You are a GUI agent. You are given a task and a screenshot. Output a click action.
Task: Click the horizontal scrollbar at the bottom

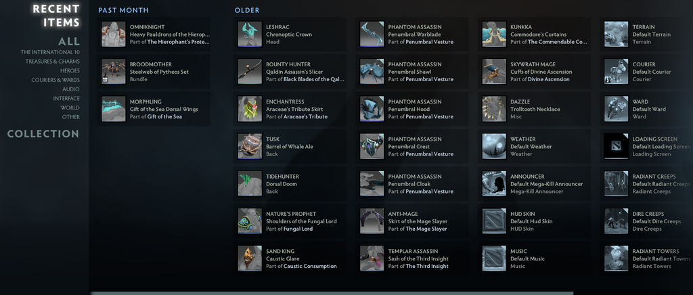click(390, 293)
